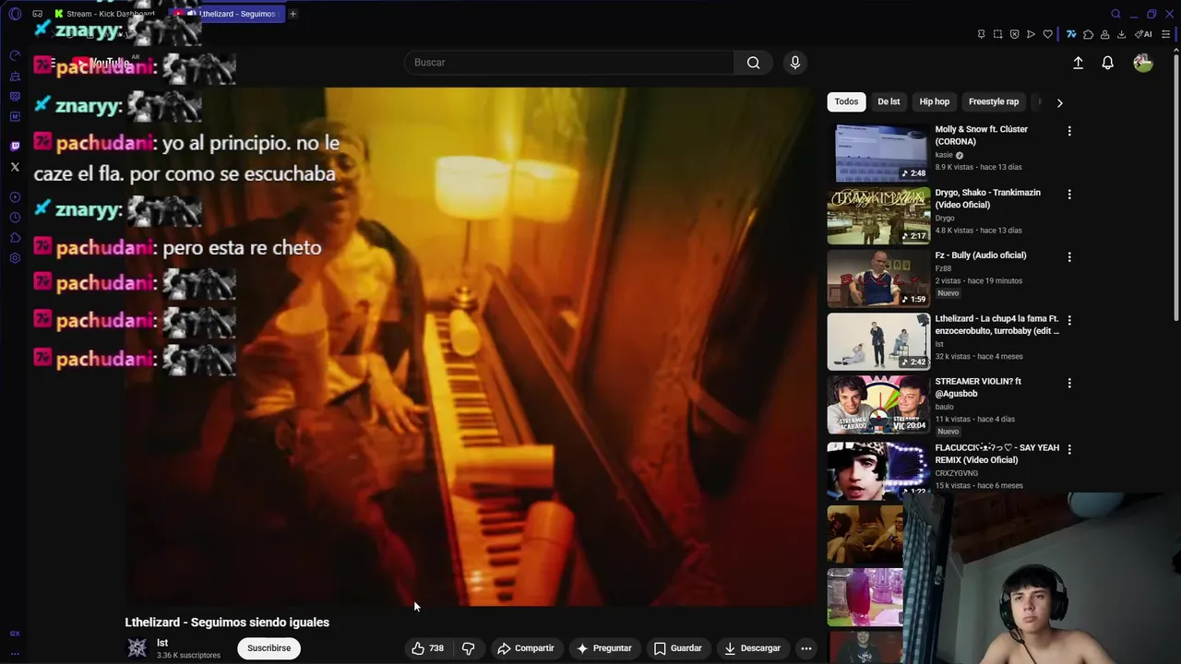
Task: Open options for SAY YEAH REMIX video
Action: 1069,449
